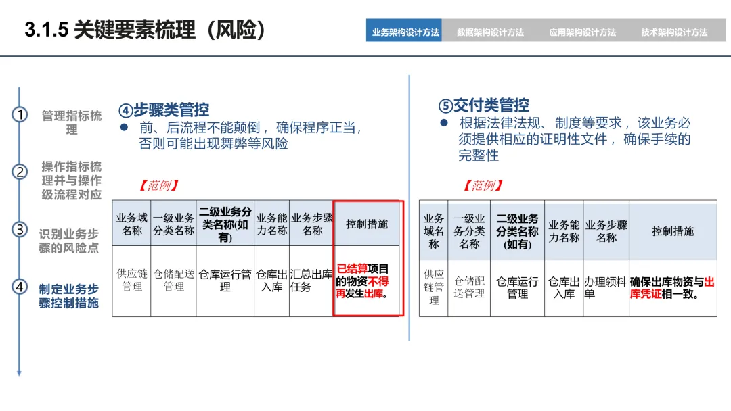
Task: Click the 仓库出入库 cell in the left table
Action: (272, 281)
